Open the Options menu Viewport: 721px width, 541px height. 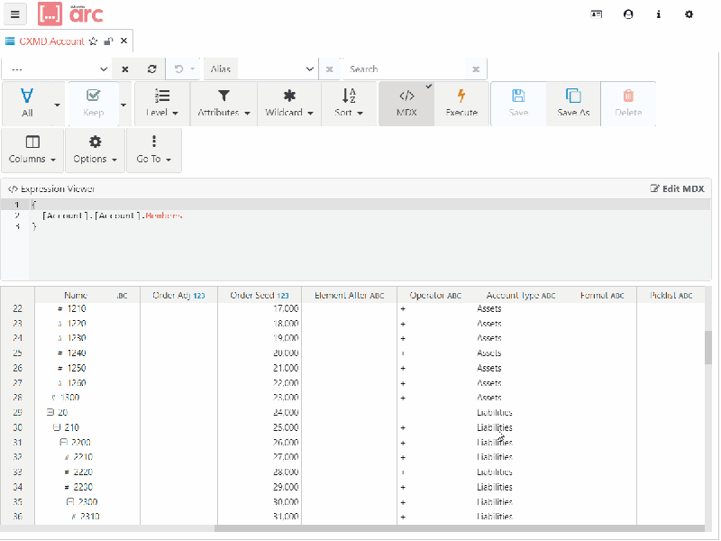[96, 150]
